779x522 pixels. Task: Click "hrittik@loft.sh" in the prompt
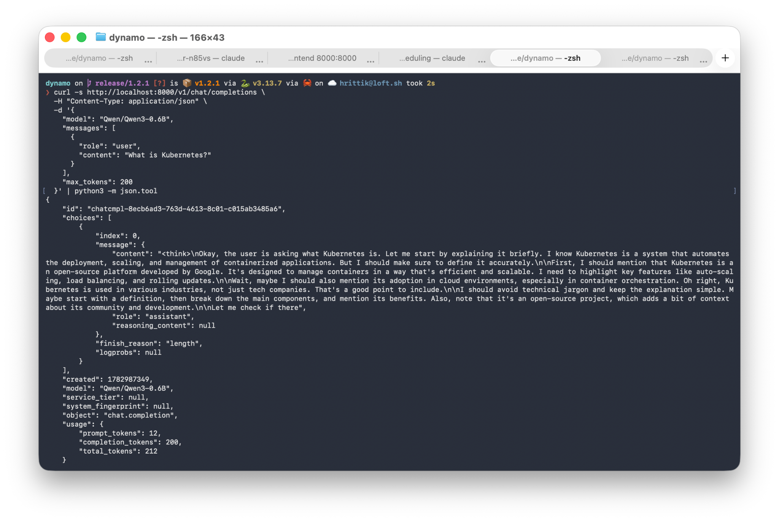click(x=370, y=83)
